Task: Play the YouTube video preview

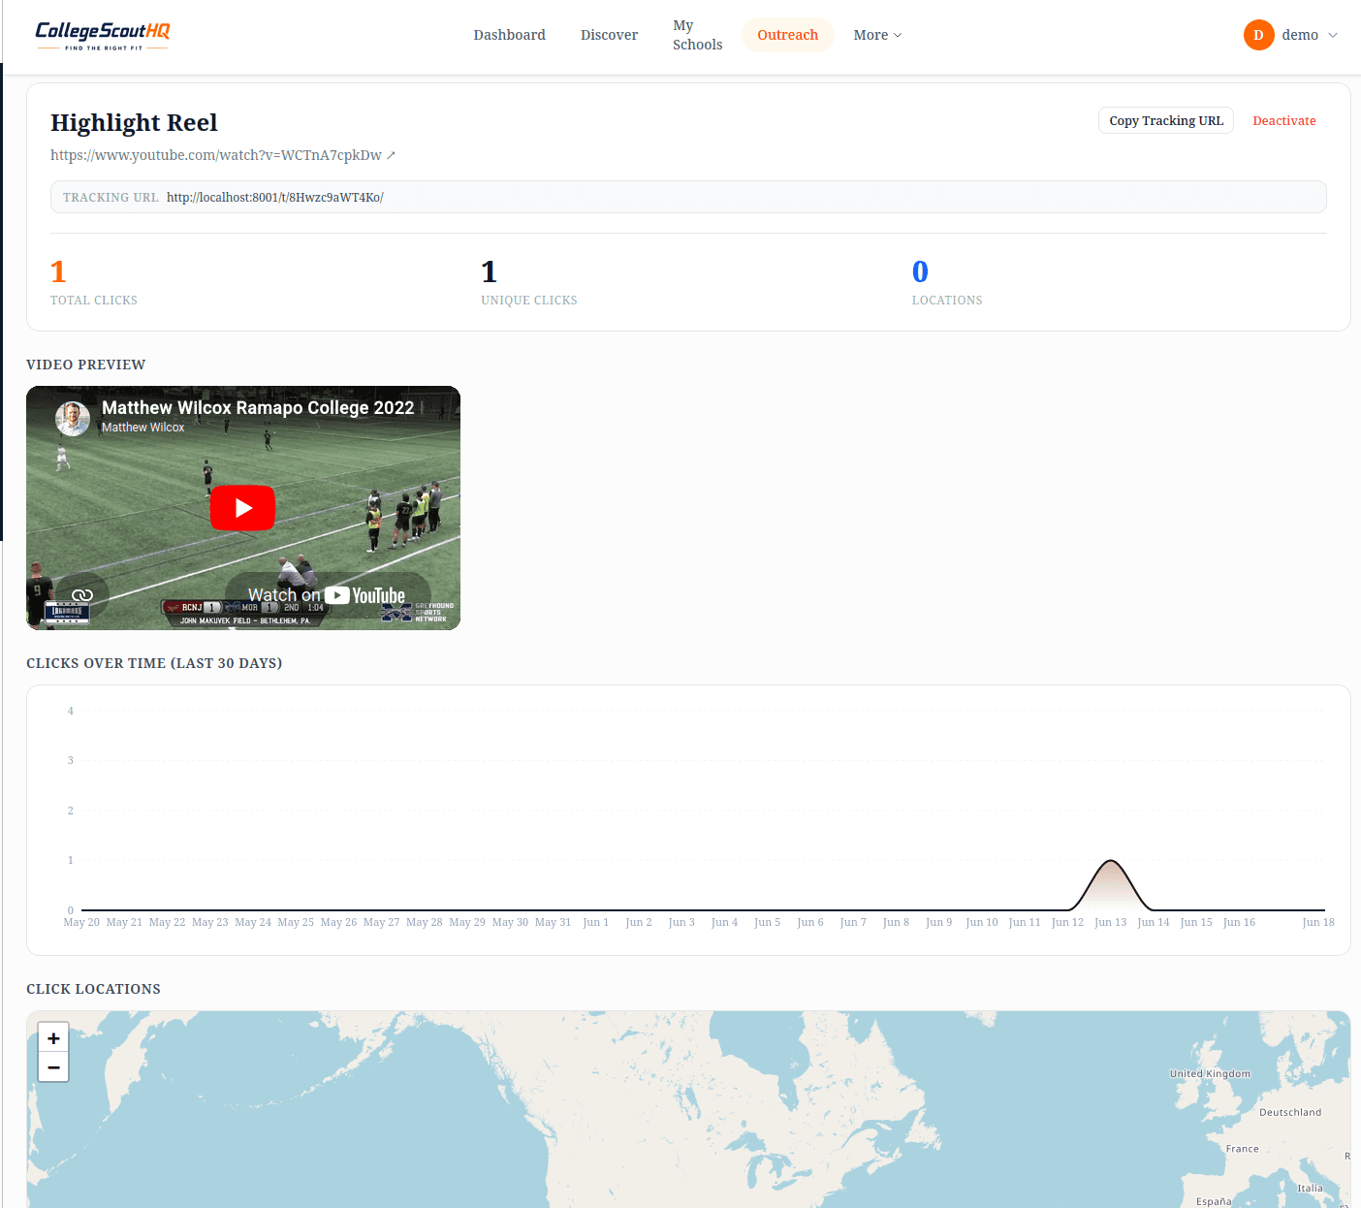Action: pos(242,507)
